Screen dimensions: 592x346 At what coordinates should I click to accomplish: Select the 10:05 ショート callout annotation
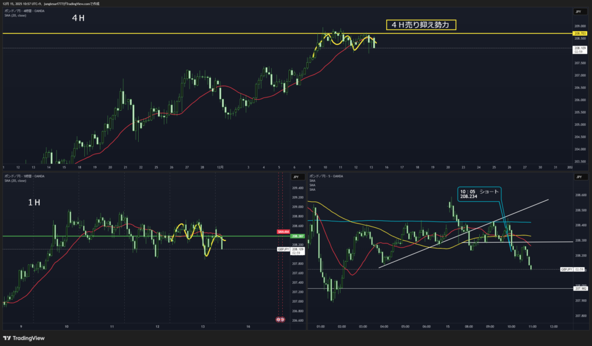(x=479, y=193)
